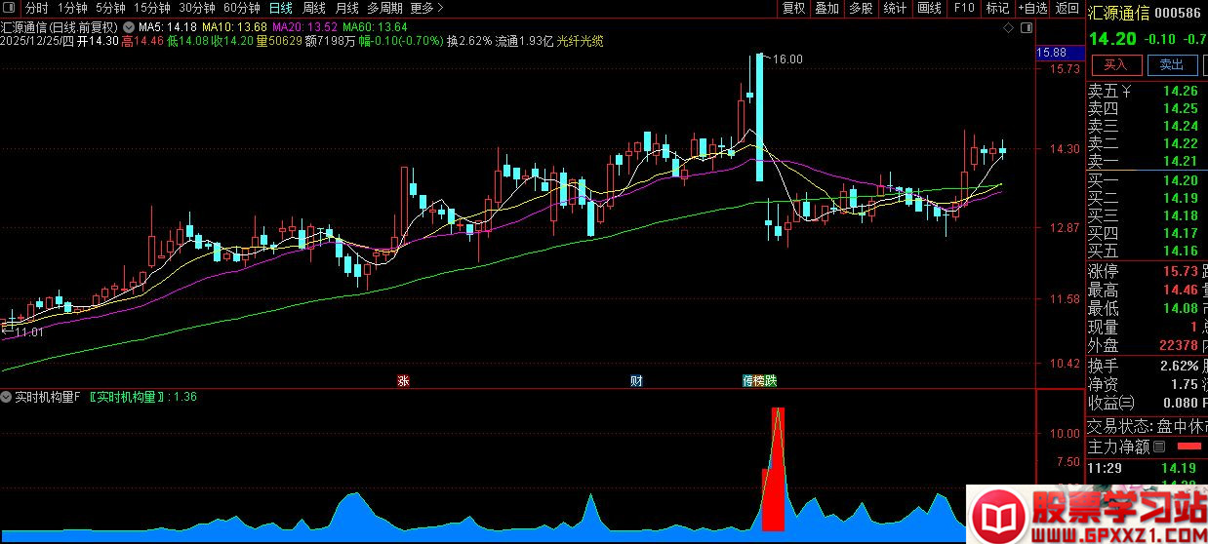The image size is (1208, 544).
Task: Open the 画线 drawing tool
Action: [929, 8]
